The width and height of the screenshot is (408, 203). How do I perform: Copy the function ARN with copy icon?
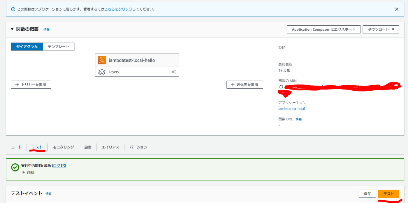pyautogui.click(x=281, y=87)
